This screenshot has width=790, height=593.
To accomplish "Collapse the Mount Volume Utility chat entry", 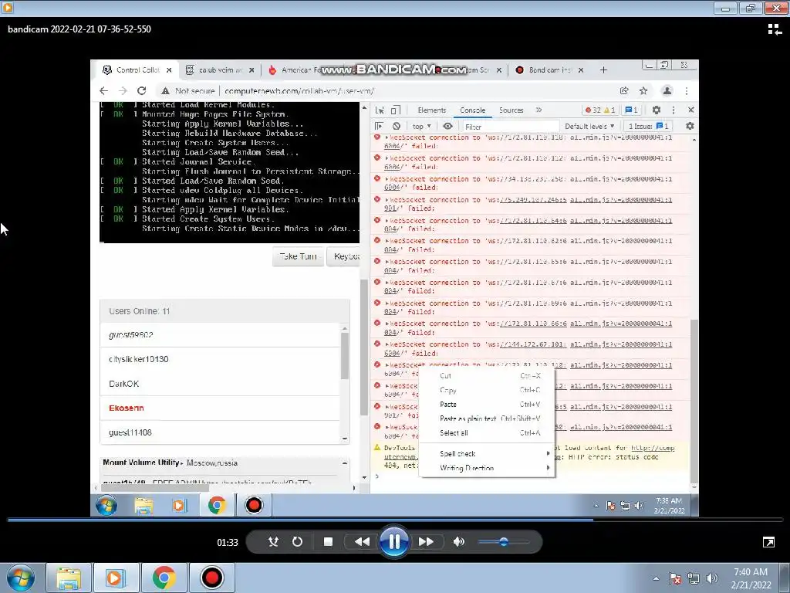I will [x=345, y=463].
